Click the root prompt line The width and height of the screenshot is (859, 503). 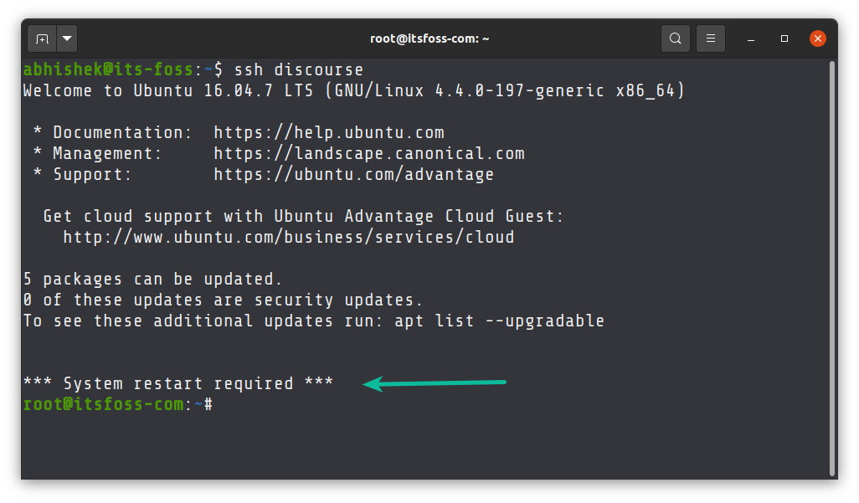(x=117, y=403)
